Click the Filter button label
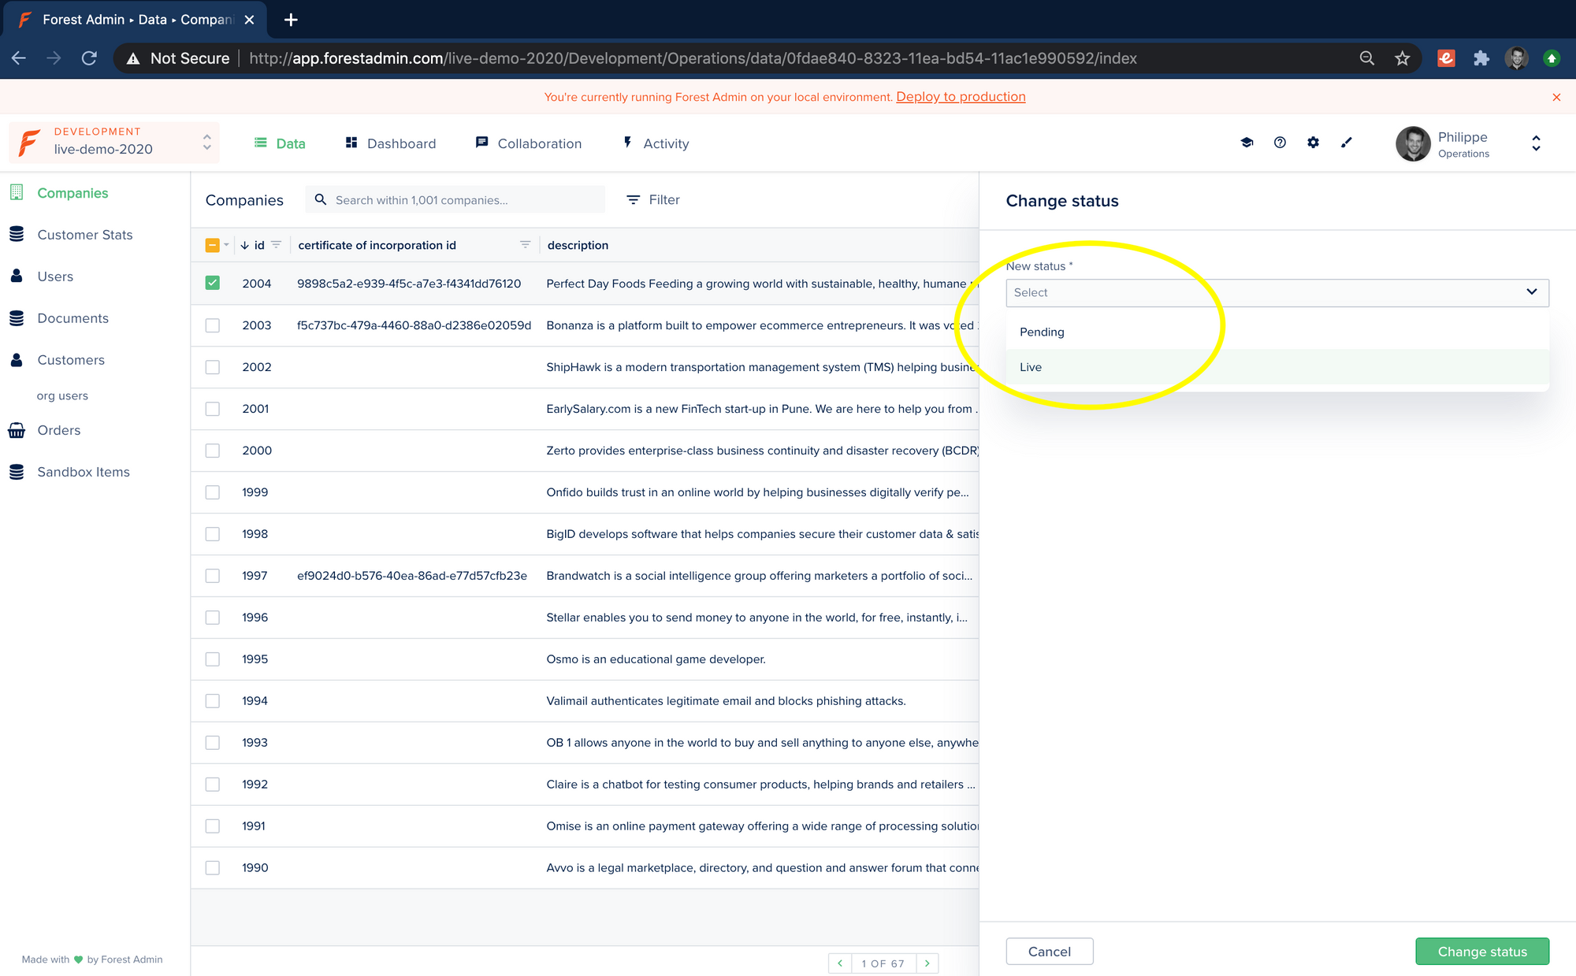The width and height of the screenshot is (1576, 976). (x=664, y=200)
